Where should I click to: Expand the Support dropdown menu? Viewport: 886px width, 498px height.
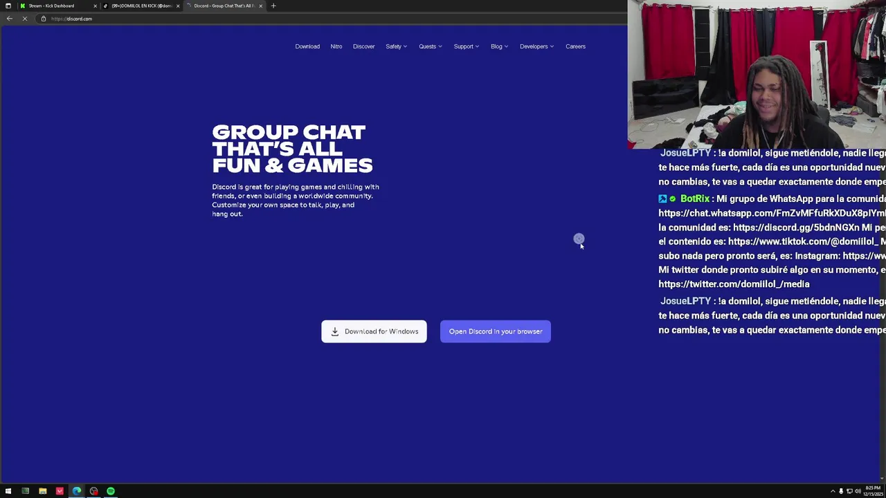click(466, 46)
